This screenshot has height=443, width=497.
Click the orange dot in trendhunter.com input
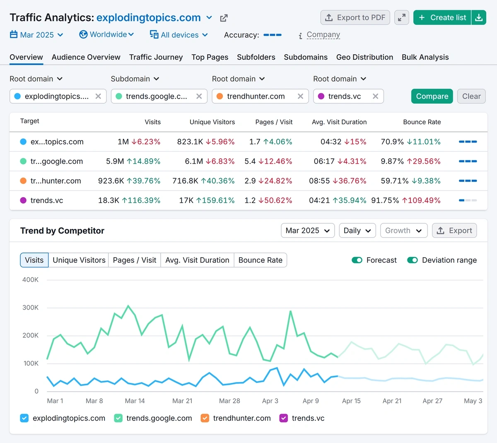click(220, 96)
